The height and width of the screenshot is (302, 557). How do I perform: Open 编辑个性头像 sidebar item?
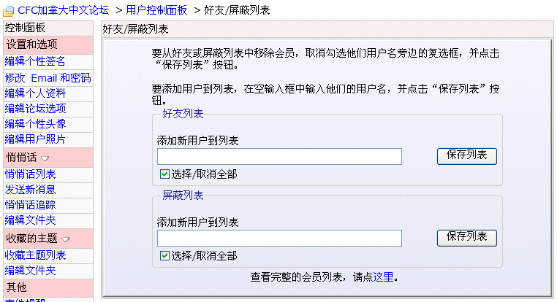click(35, 124)
